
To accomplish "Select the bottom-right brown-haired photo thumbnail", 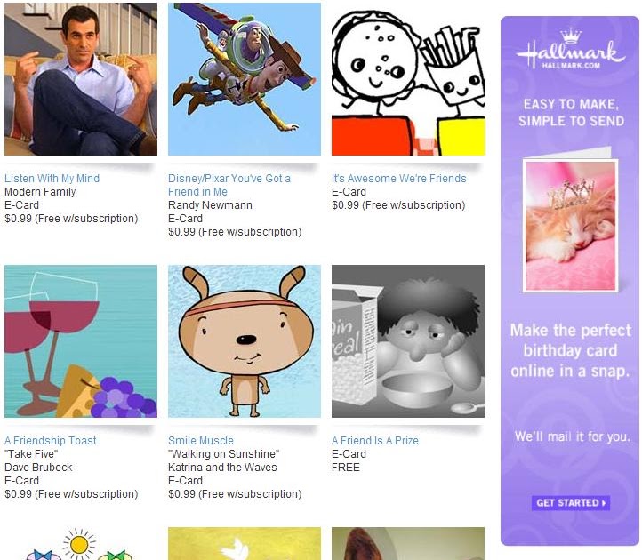I will coord(408,544).
